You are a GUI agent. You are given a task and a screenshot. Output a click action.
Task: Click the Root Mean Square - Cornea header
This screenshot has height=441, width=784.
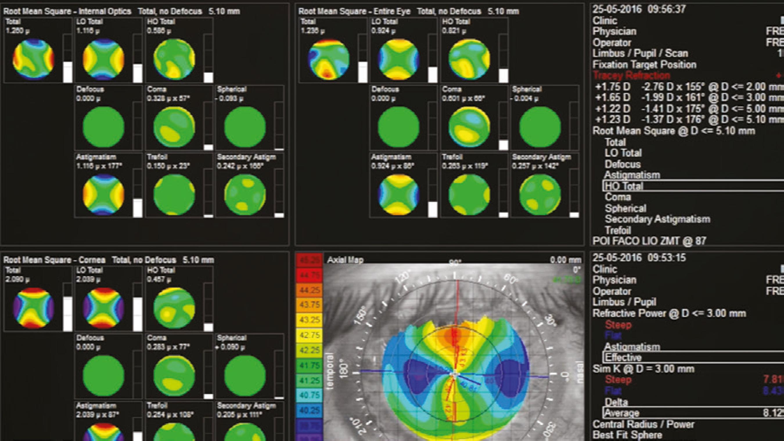(55, 260)
